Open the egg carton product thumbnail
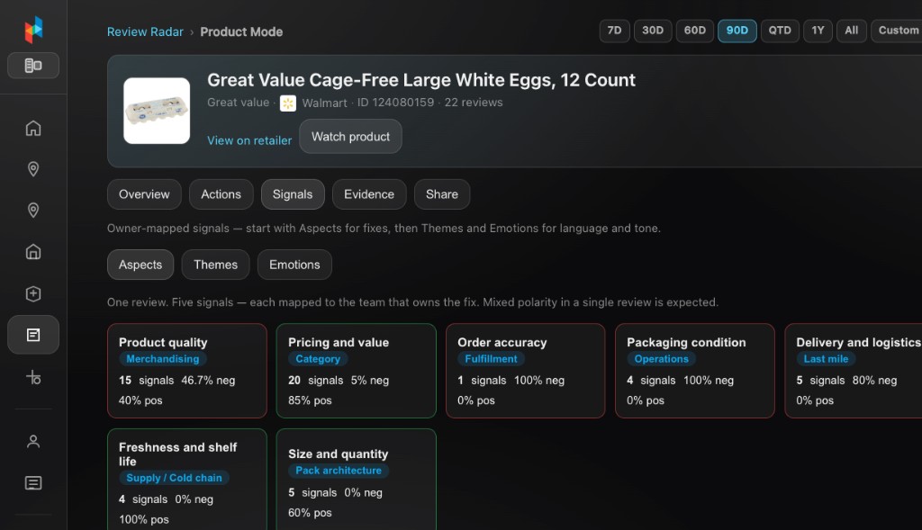The width and height of the screenshot is (922, 530). coord(157,111)
